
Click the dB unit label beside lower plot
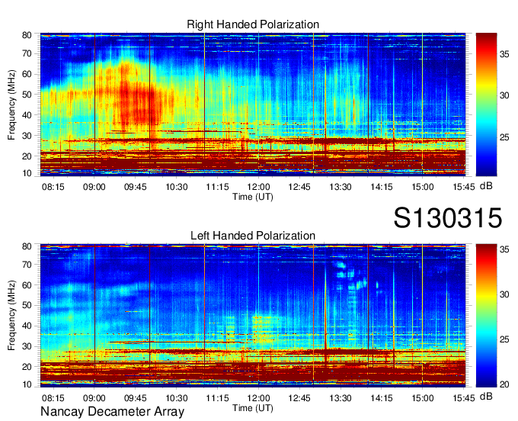pyautogui.click(x=486, y=397)
